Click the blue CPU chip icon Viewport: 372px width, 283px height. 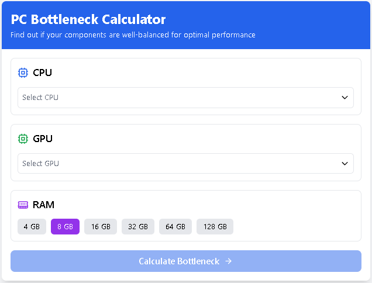(x=23, y=73)
